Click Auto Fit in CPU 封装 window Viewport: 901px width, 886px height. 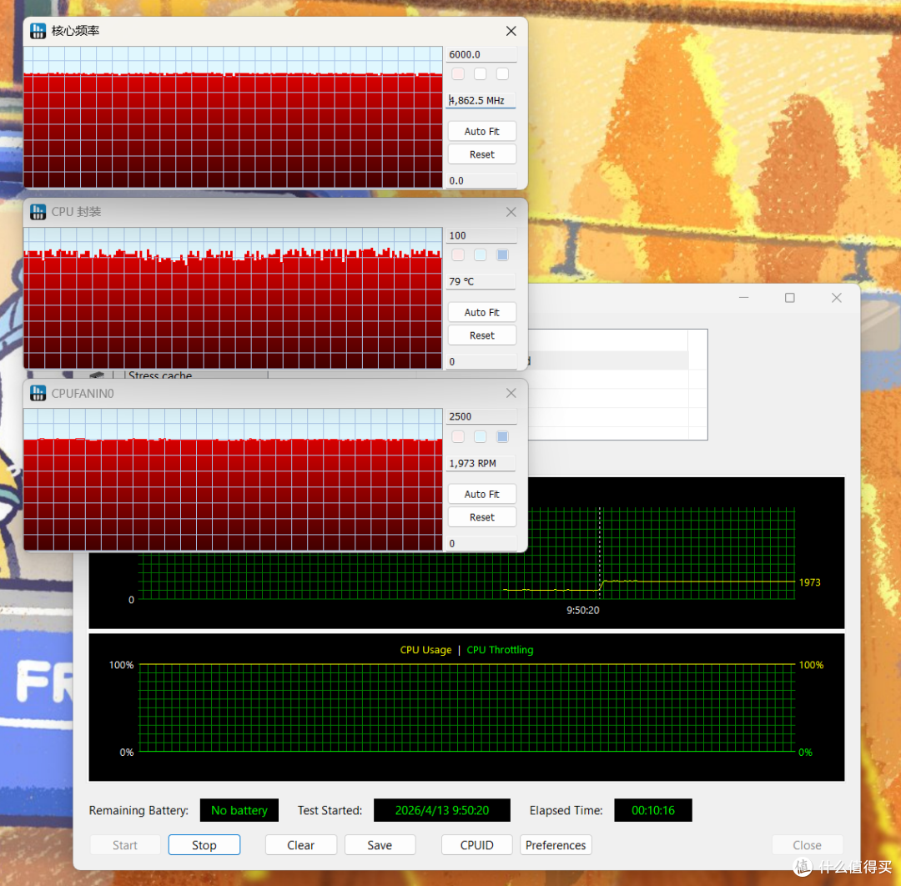(x=481, y=313)
